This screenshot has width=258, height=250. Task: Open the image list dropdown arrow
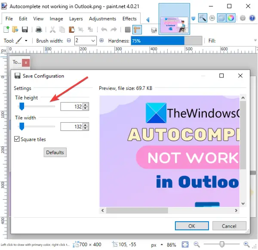193,19
